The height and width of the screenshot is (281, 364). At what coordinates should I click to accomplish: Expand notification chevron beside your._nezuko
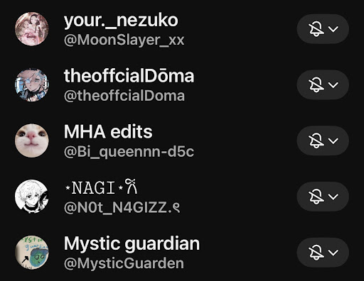pyautogui.click(x=333, y=29)
